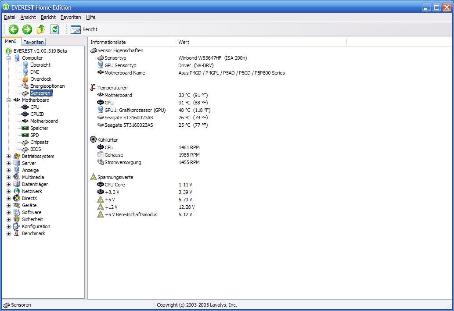Open the Favoriten menu in menu bar

(71, 17)
